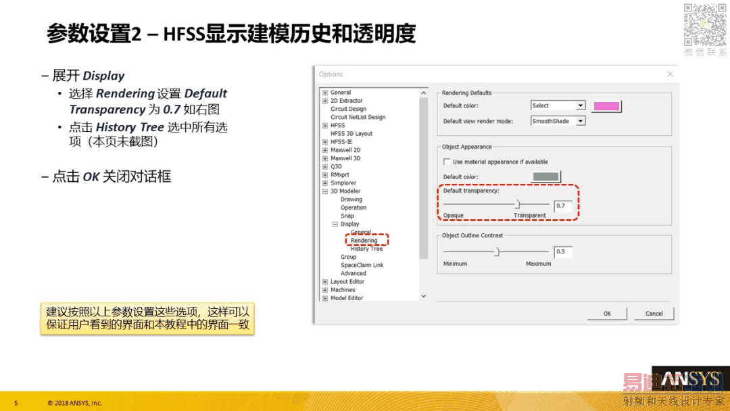Select Circuit NetList Design item

tap(358, 118)
